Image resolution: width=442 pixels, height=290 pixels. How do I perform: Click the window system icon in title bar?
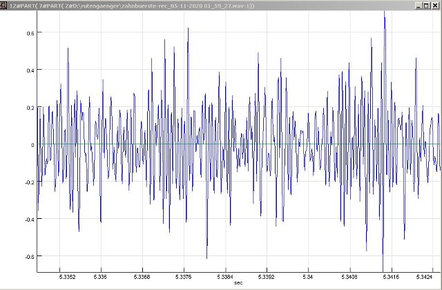click(x=3, y=6)
